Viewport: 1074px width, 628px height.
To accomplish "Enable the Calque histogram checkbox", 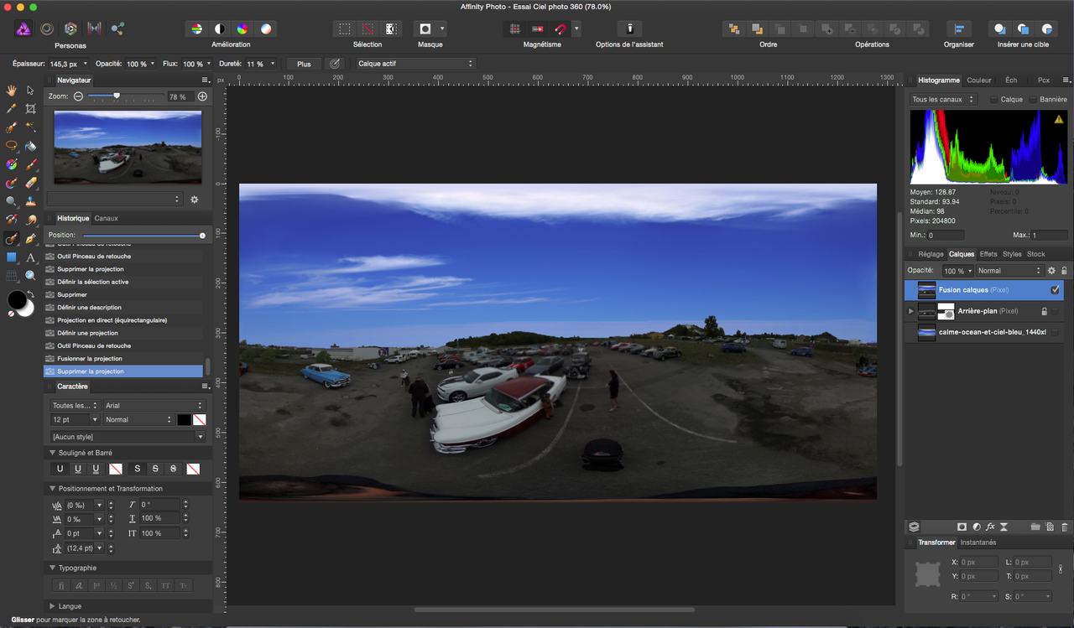I will tap(994, 100).
